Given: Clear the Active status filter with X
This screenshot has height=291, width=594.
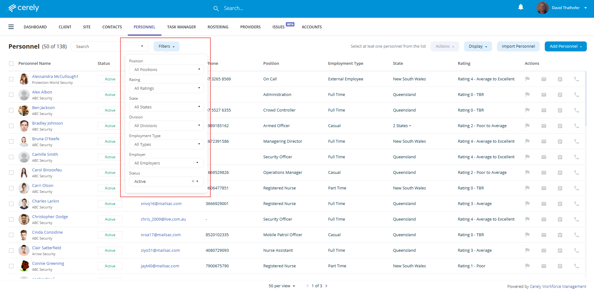Looking at the screenshot, I should point(193,181).
